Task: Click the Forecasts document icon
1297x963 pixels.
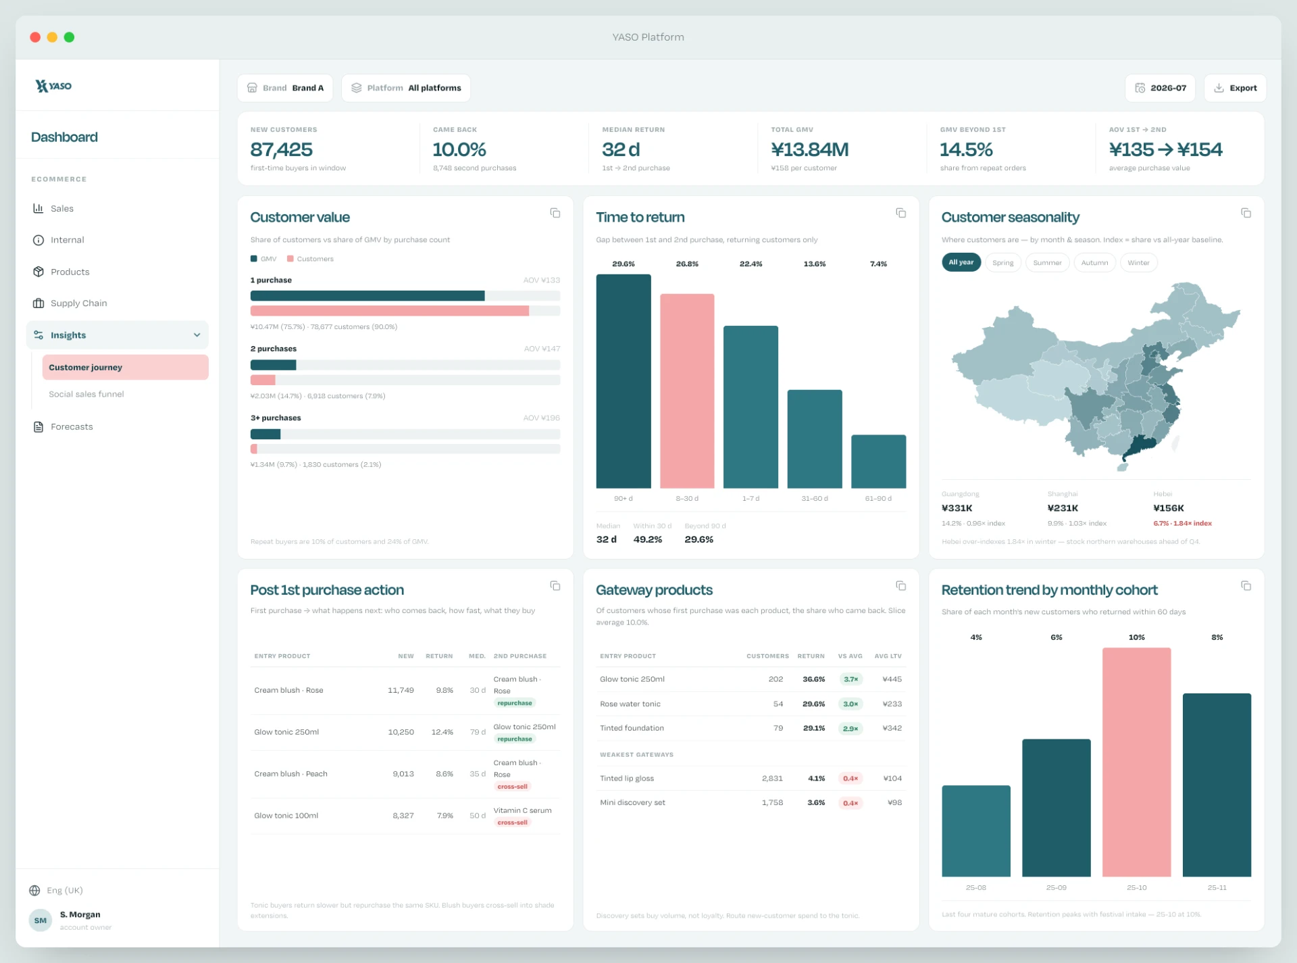Action: 39,427
